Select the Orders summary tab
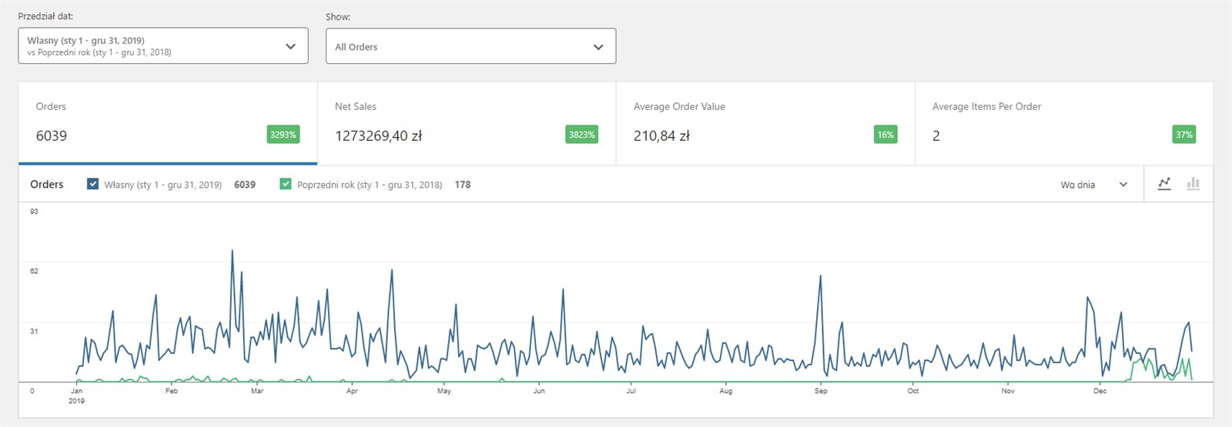Viewport: 1232px width, 427px height. click(x=167, y=123)
